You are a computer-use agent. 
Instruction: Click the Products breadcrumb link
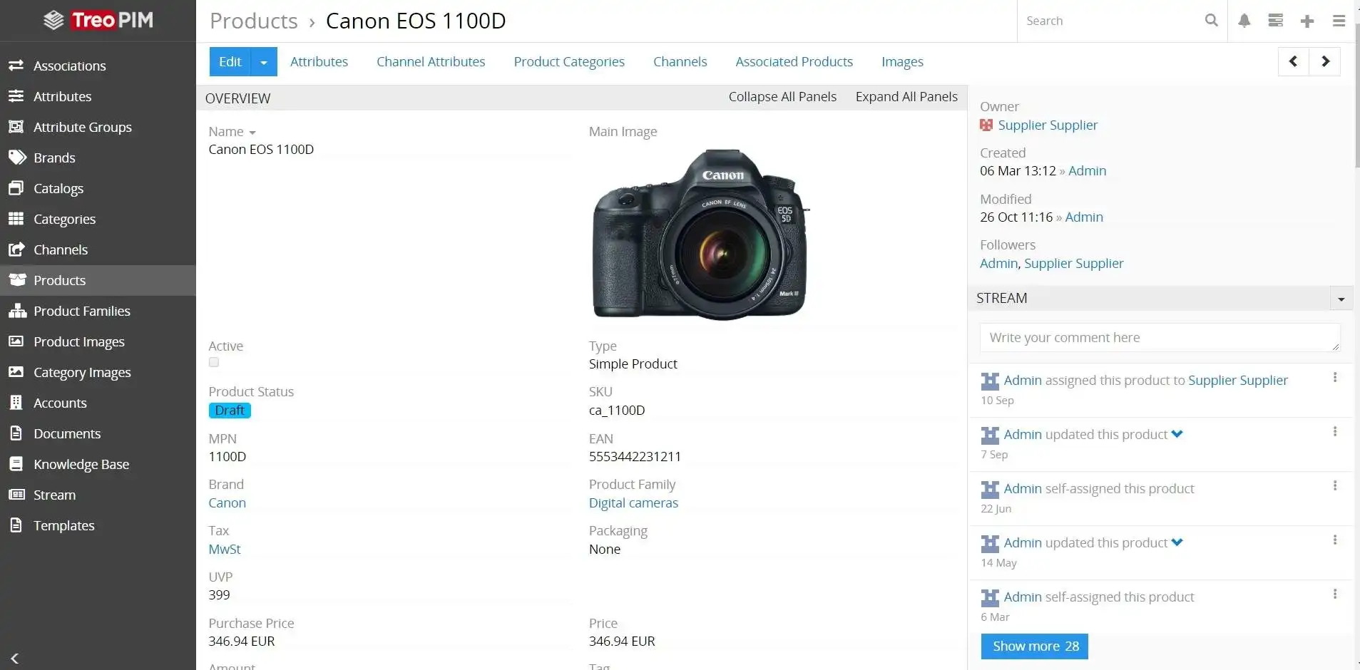254,21
